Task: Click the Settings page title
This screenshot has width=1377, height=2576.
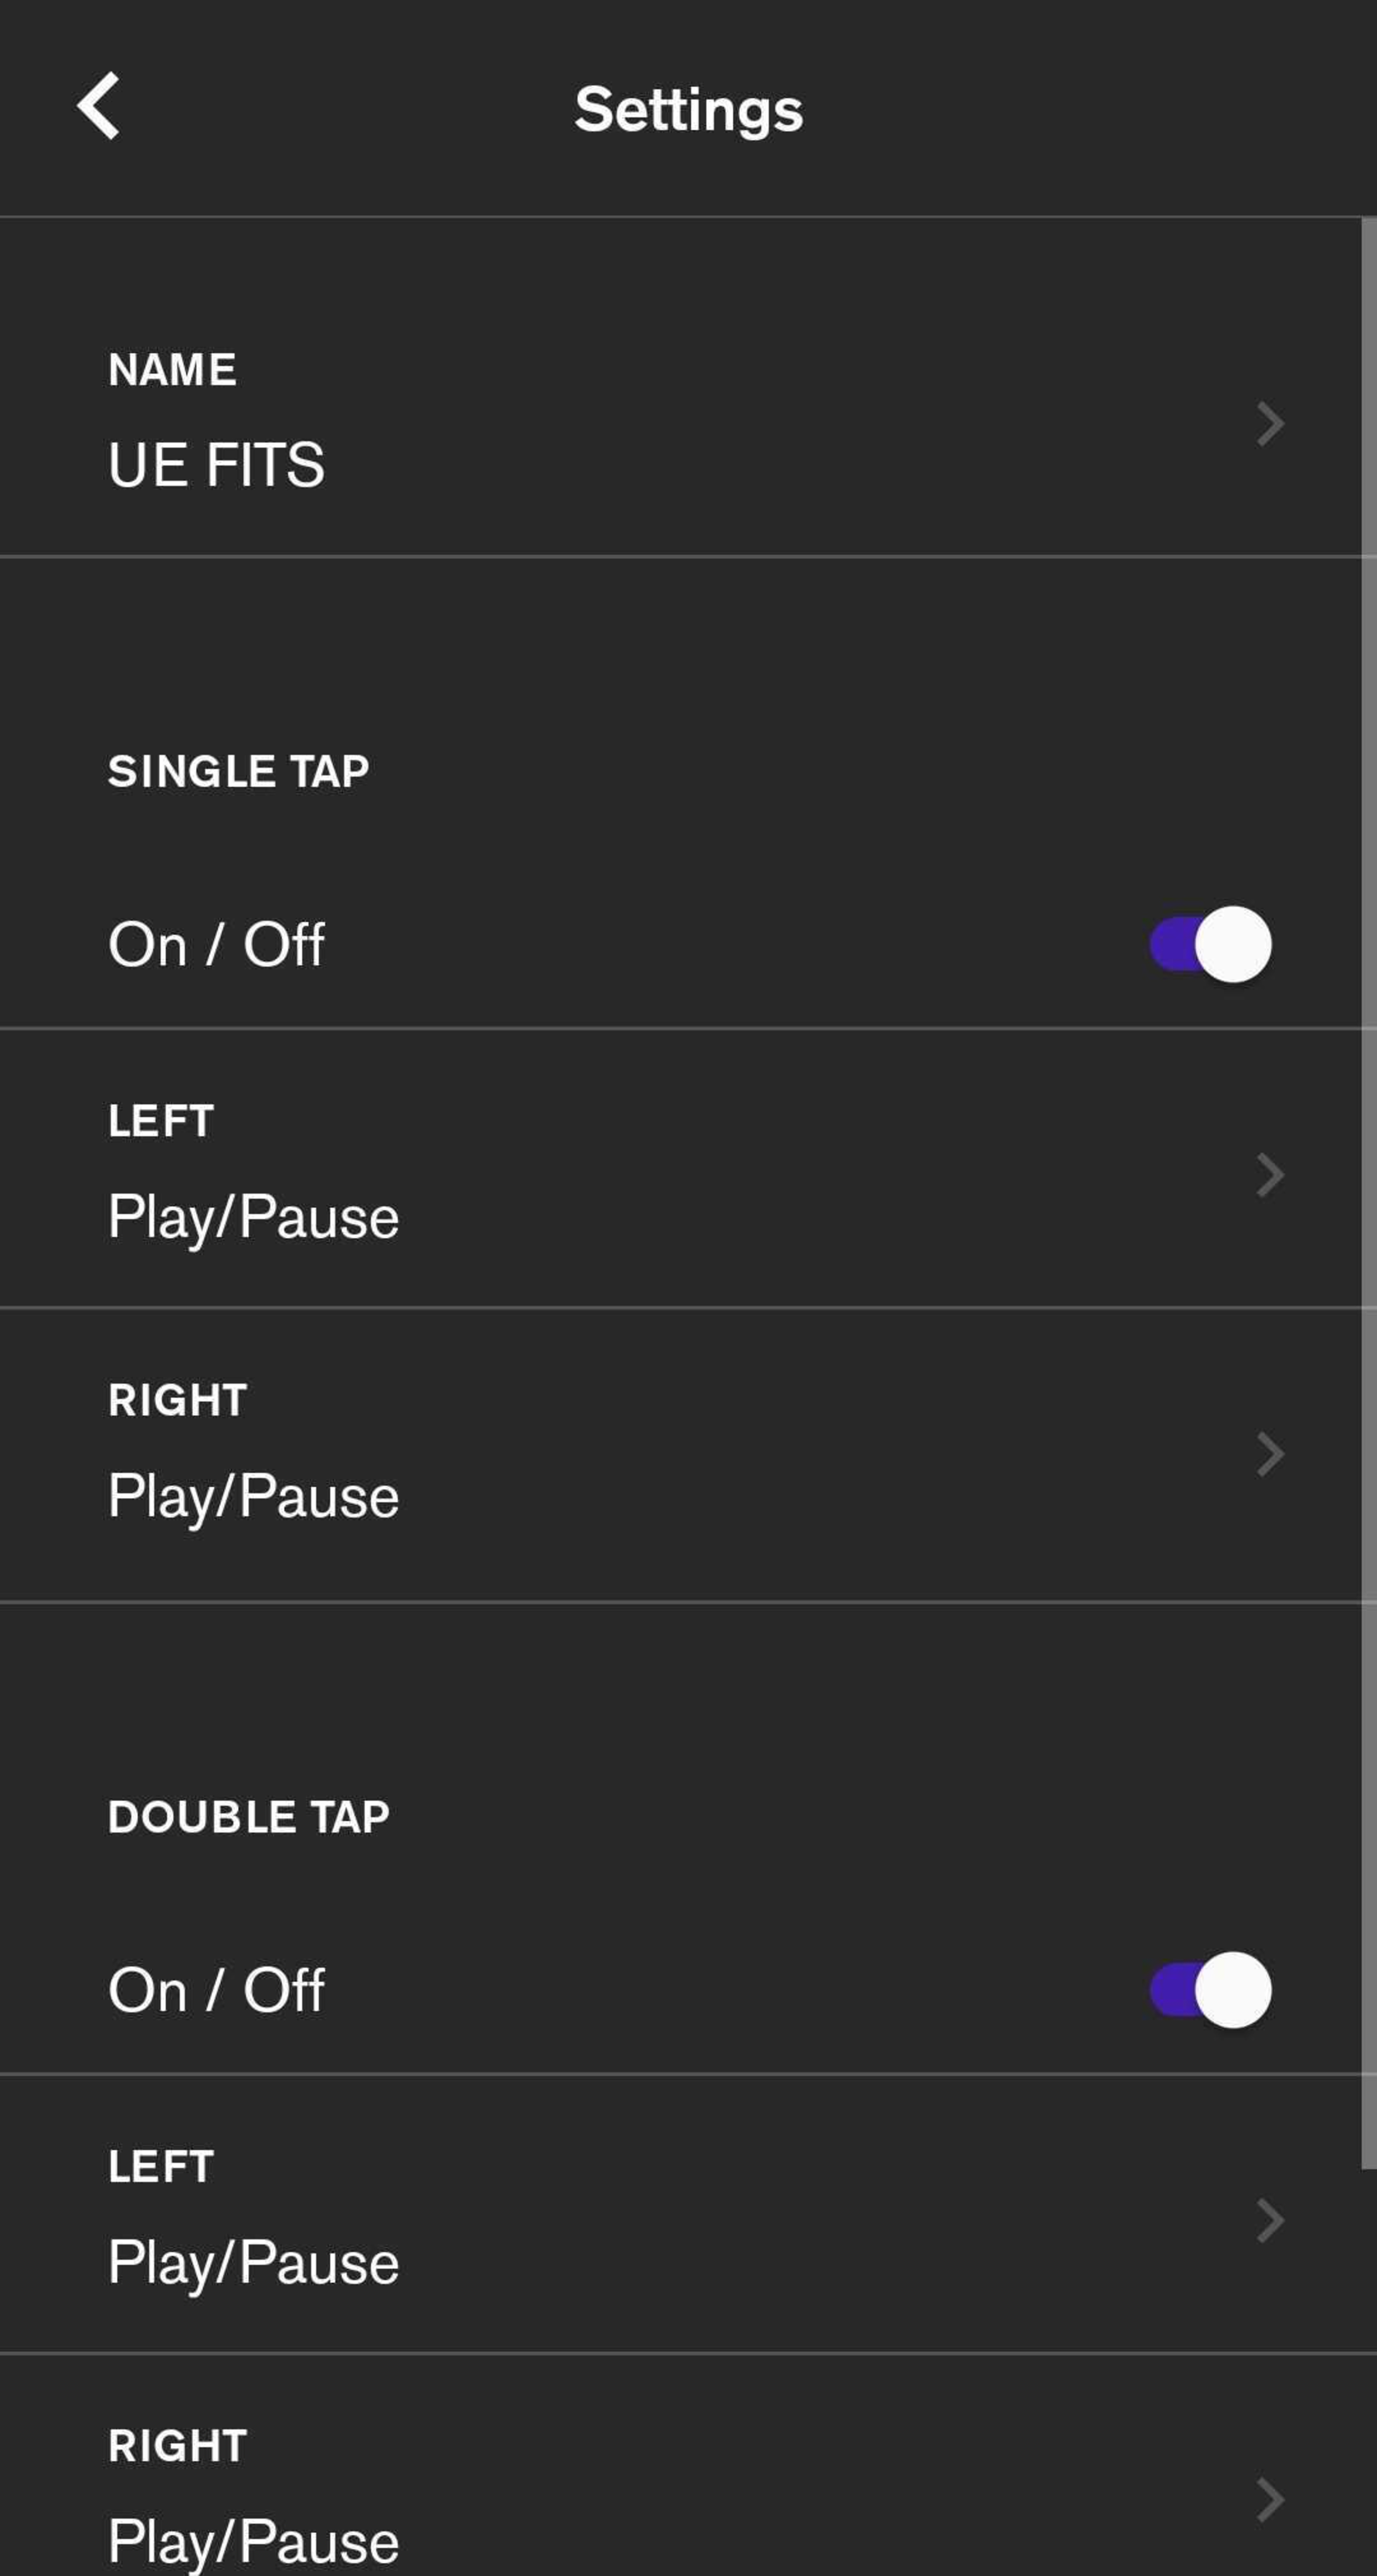Action: (688, 109)
